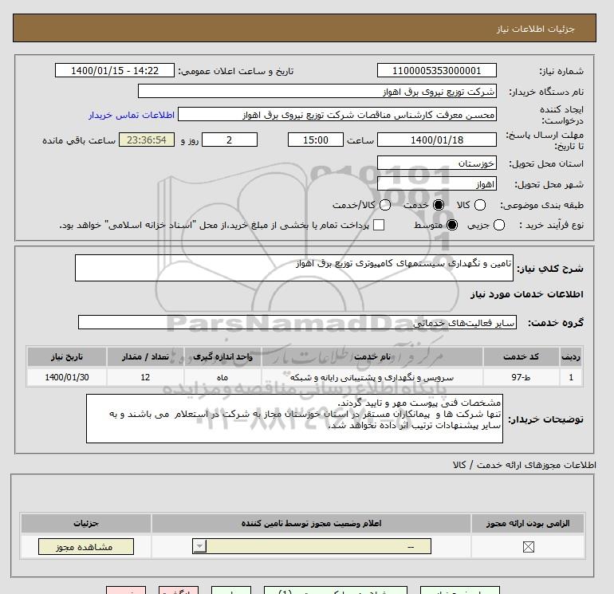Click the واحد اندازه گیری column header

pyautogui.click(x=222, y=356)
